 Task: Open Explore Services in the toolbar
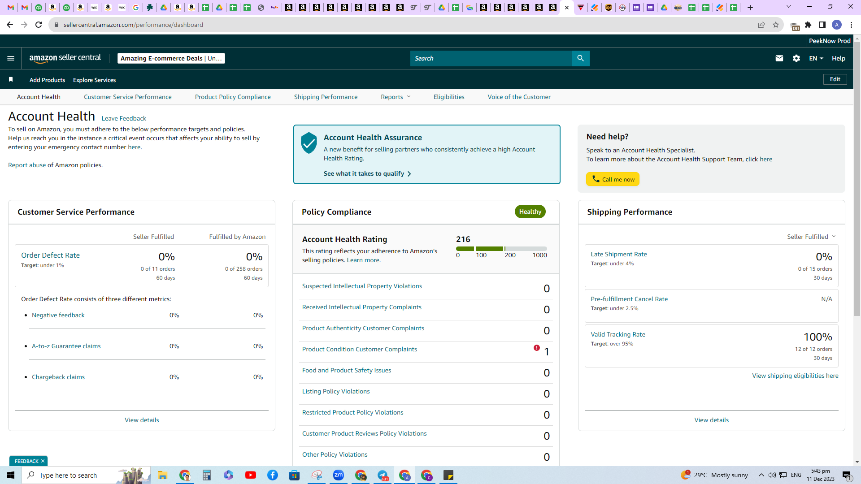click(94, 80)
